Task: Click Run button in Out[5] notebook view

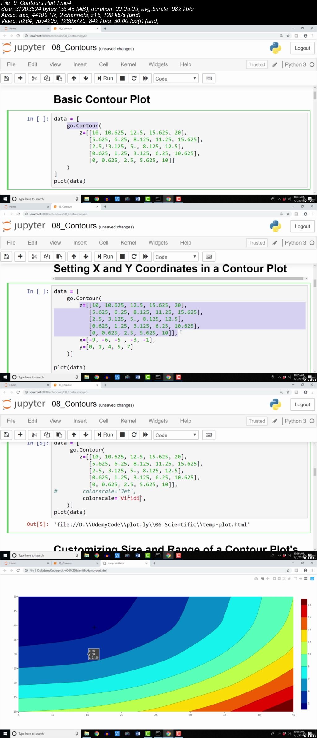Action: (x=105, y=435)
